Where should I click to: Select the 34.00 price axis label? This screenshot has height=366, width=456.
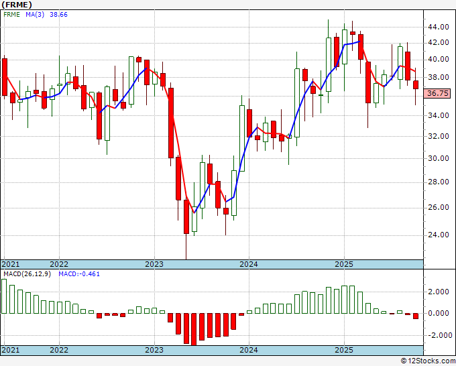[x=439, y=115]
